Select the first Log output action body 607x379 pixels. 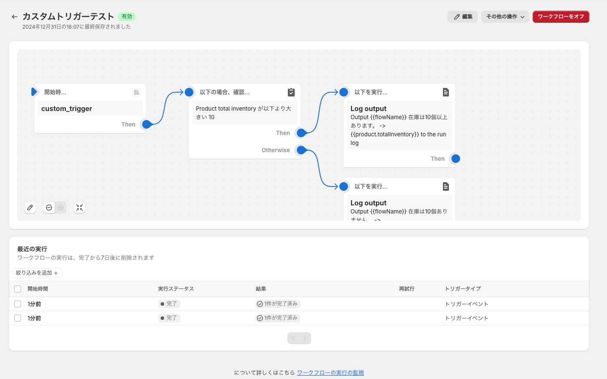point(400,126)
